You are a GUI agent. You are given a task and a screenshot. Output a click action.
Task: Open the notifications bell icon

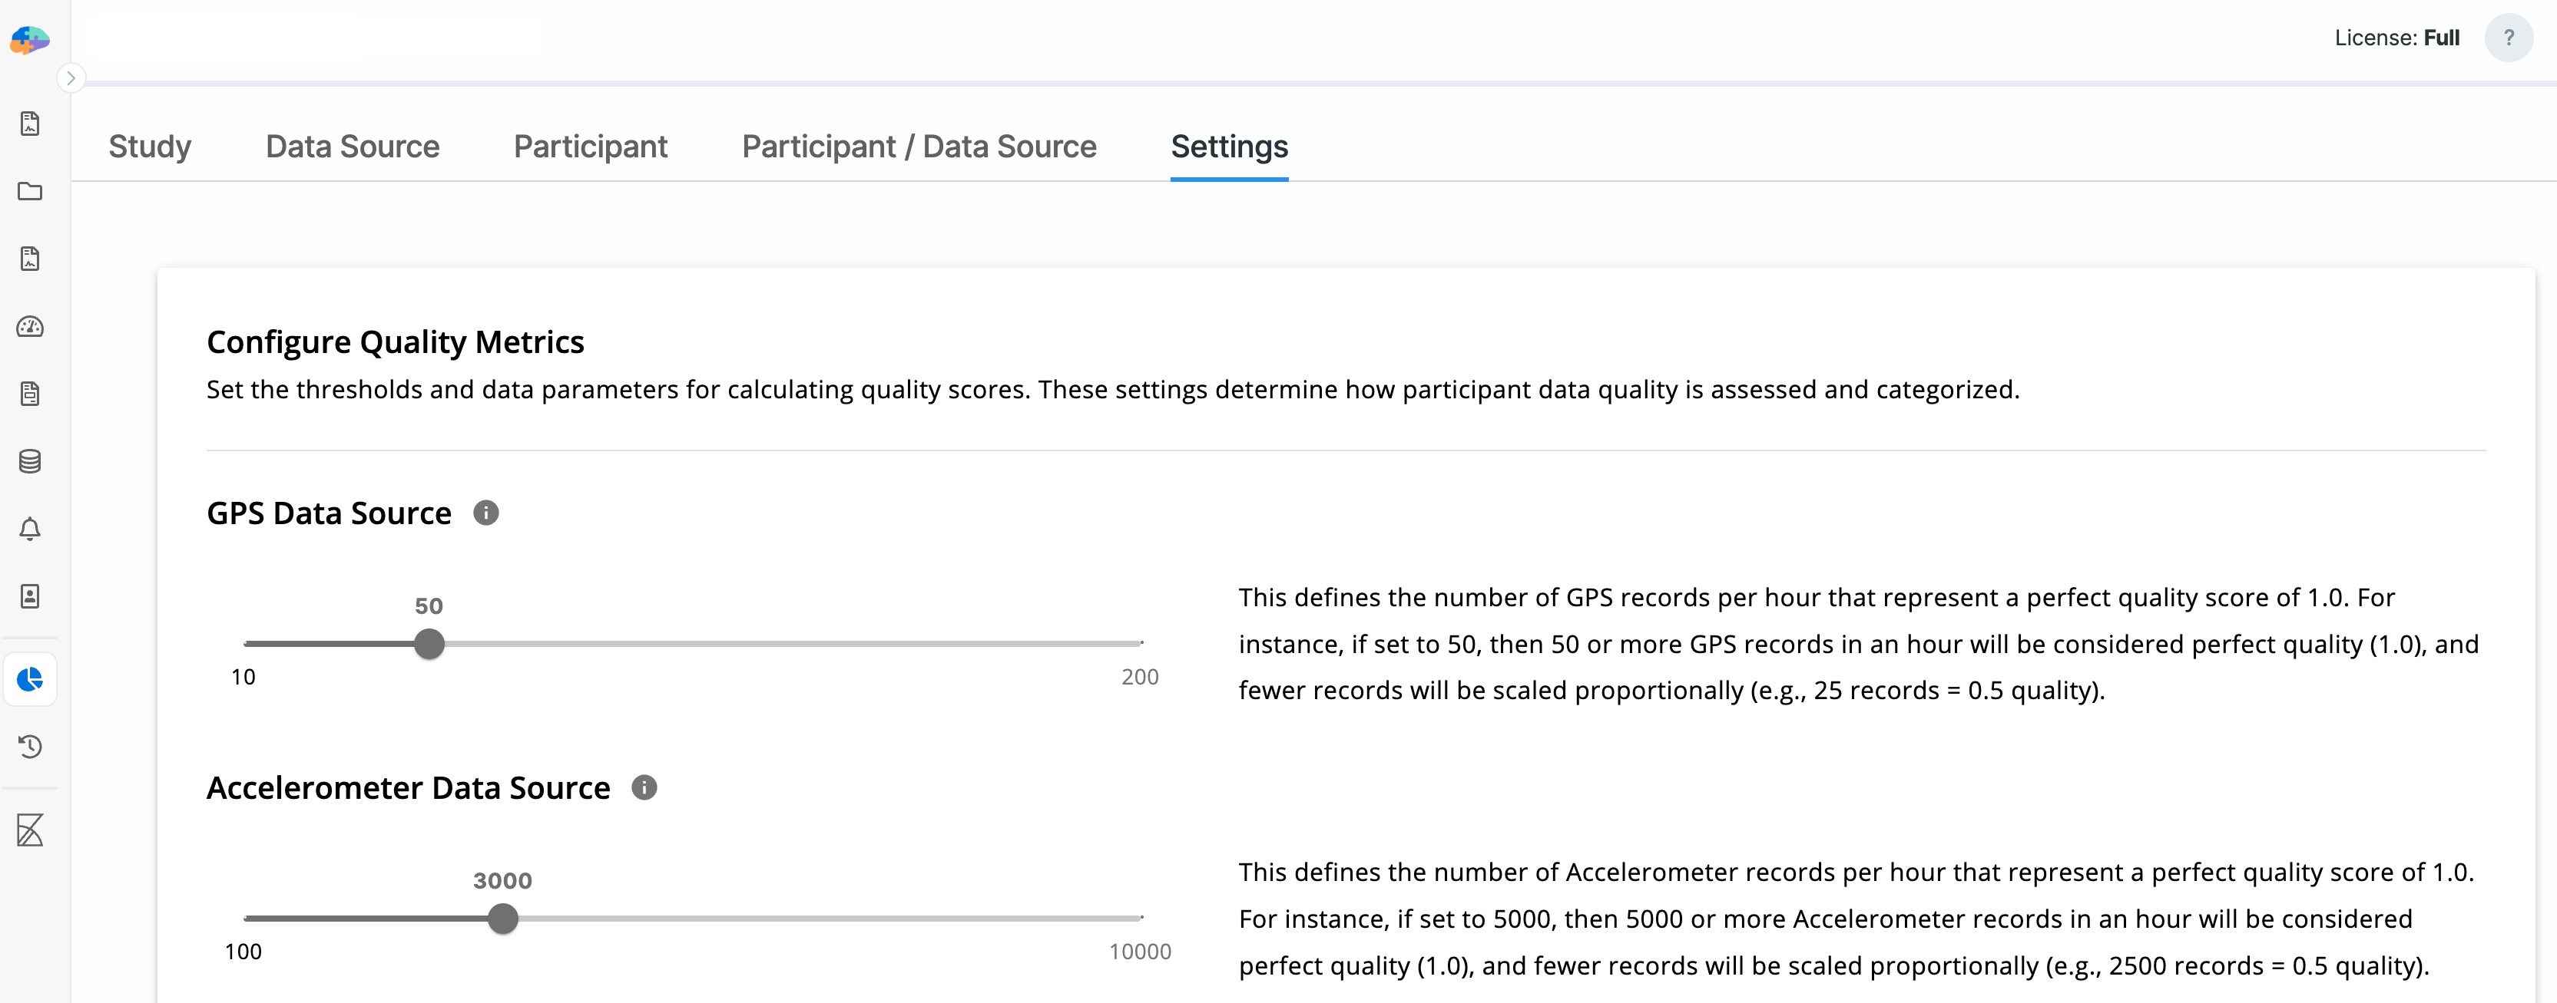pos(30,529)
